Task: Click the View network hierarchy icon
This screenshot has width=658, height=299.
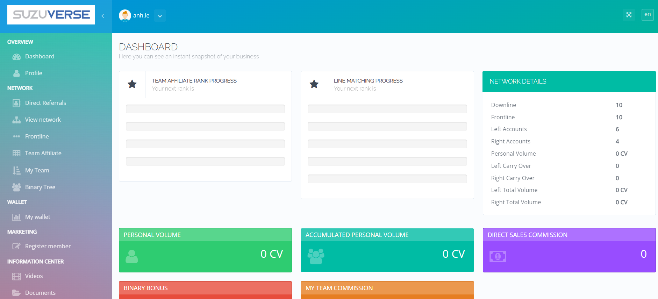Action: tap(16, 120)
